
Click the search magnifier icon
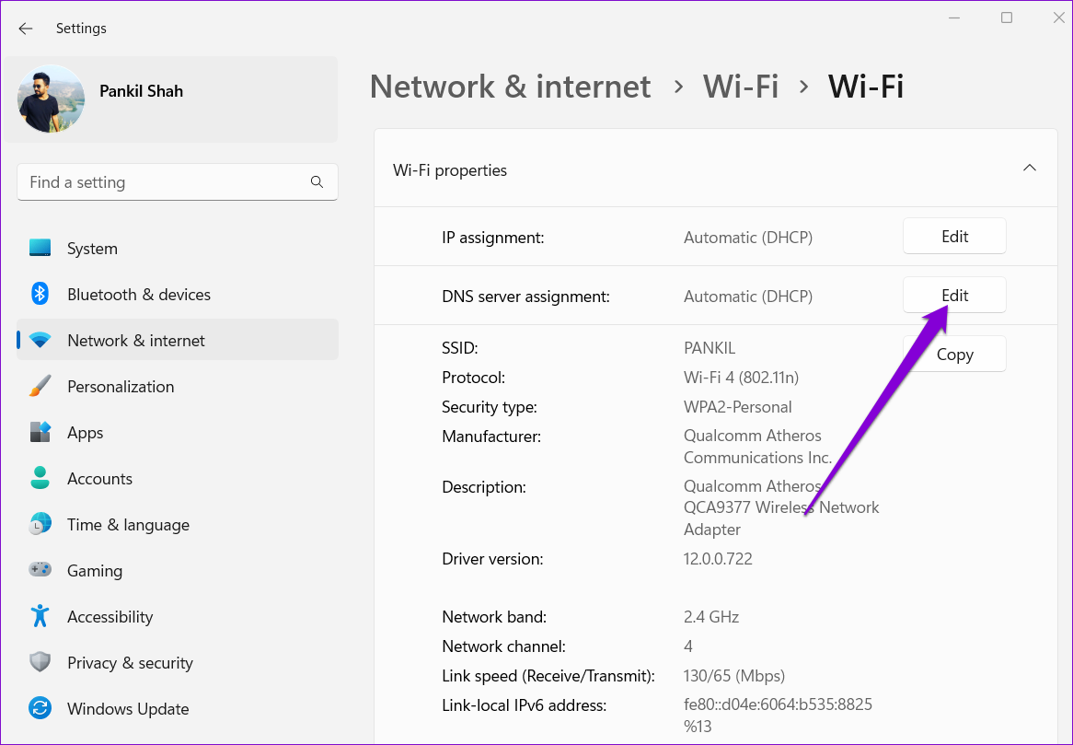[317, 182]
